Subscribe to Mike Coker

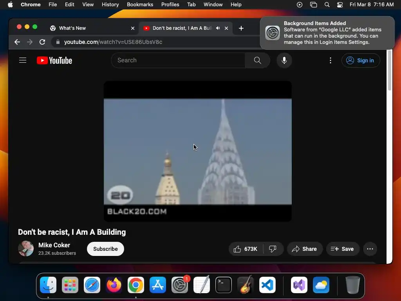[105, 249]
